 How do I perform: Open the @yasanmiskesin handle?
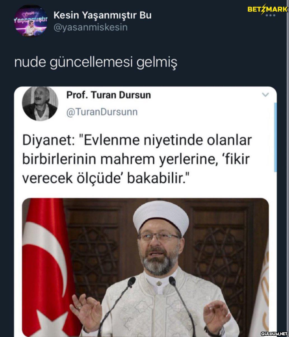(x=90, y=28)
